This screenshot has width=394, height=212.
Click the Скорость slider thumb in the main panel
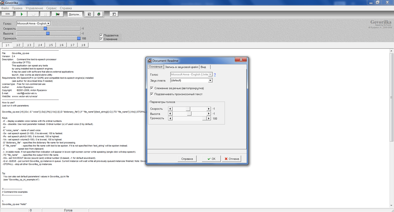coord(45,28)
